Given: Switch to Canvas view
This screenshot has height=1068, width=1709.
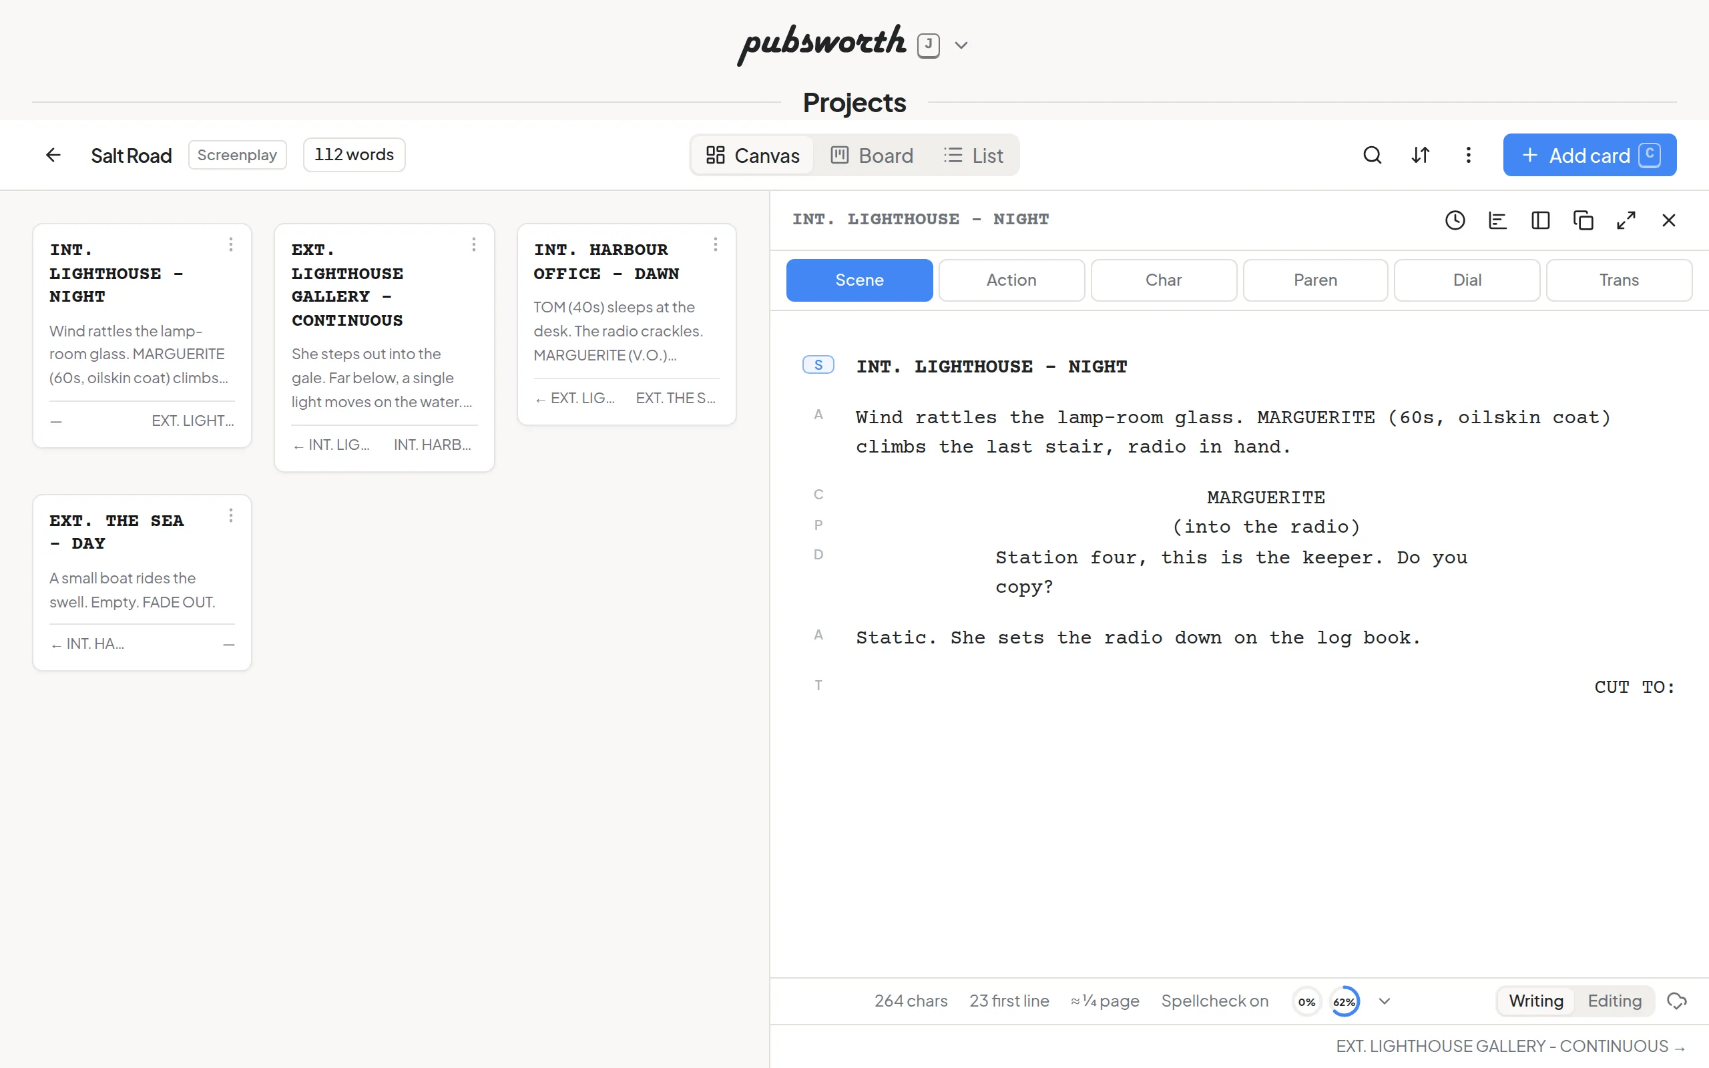Looking at the screenshot, I should tap(753, 155).
